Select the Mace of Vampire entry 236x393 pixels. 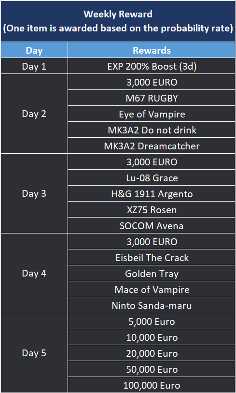[152, 289]
